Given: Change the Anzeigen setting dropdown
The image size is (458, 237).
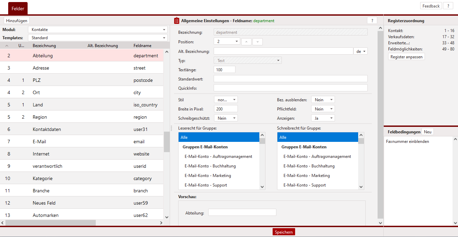Looking at the screenshot, I should pos(323,118).
